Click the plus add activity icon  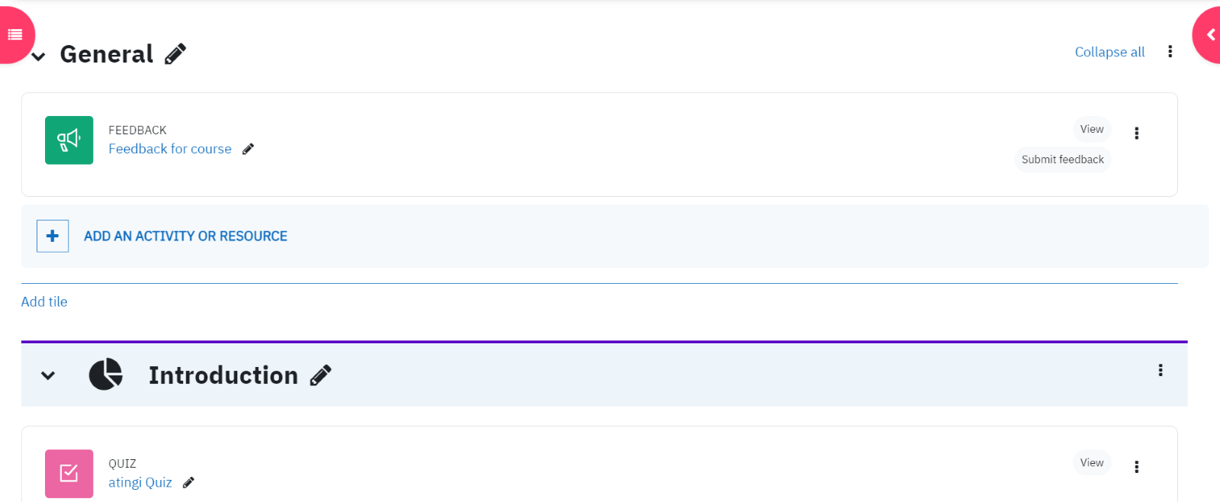coord(53,236)
